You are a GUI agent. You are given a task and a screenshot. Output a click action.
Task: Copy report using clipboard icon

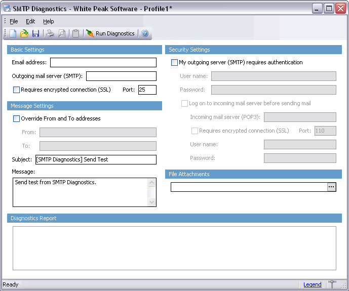(x=75, y=33)
